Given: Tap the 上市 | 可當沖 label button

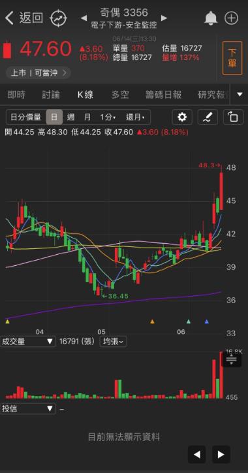Looking at the screenshot, I should (38, 73).
